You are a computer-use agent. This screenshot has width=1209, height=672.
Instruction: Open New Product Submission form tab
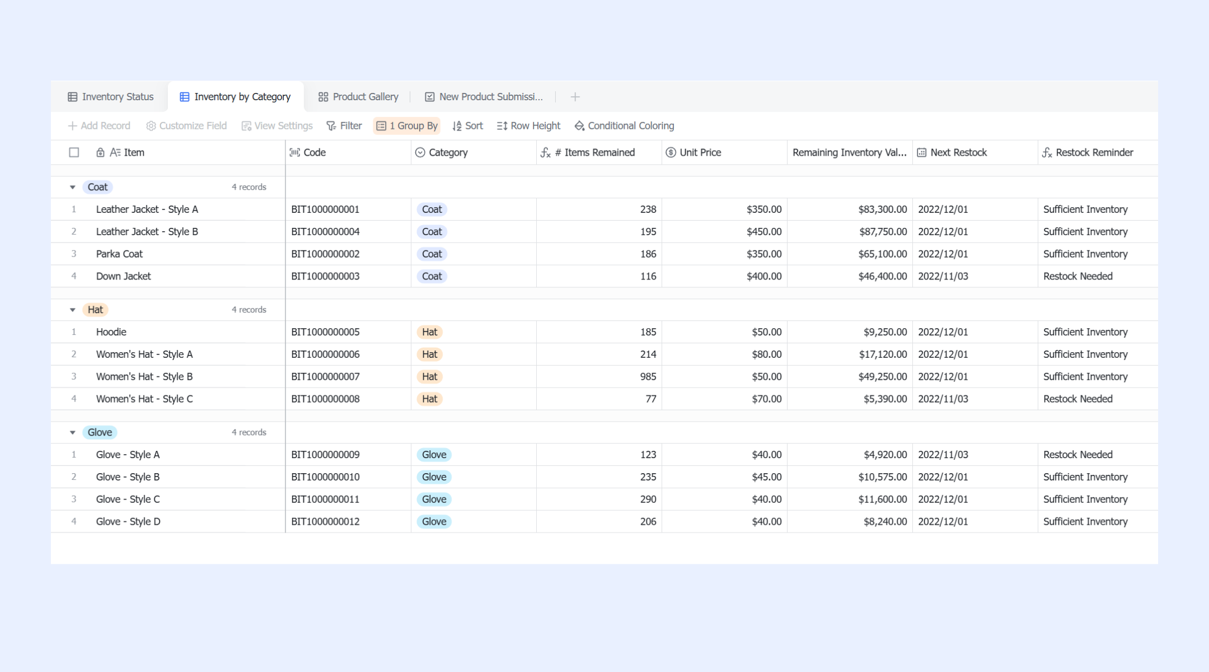484,97
